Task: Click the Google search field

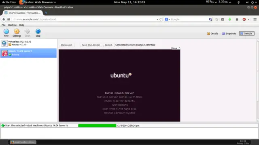Action: tap(189, 19)
